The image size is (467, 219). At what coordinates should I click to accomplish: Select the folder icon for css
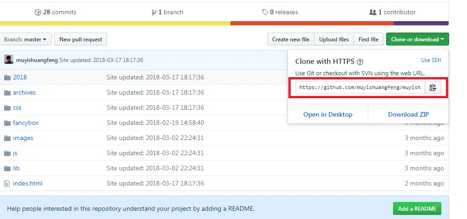point(7,108)
